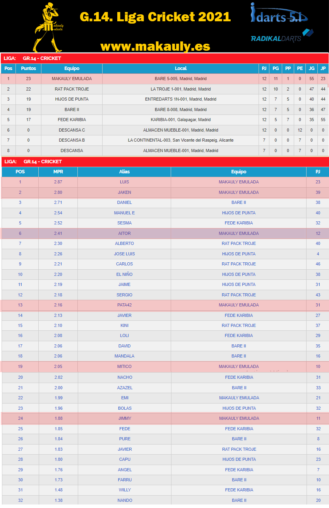This screenshot has width=329, height=508.
Task: Open the www.makauly.es website link
Action: 155,46
